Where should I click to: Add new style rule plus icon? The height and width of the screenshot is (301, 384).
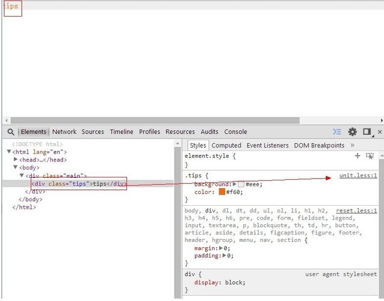coord(357,156)
